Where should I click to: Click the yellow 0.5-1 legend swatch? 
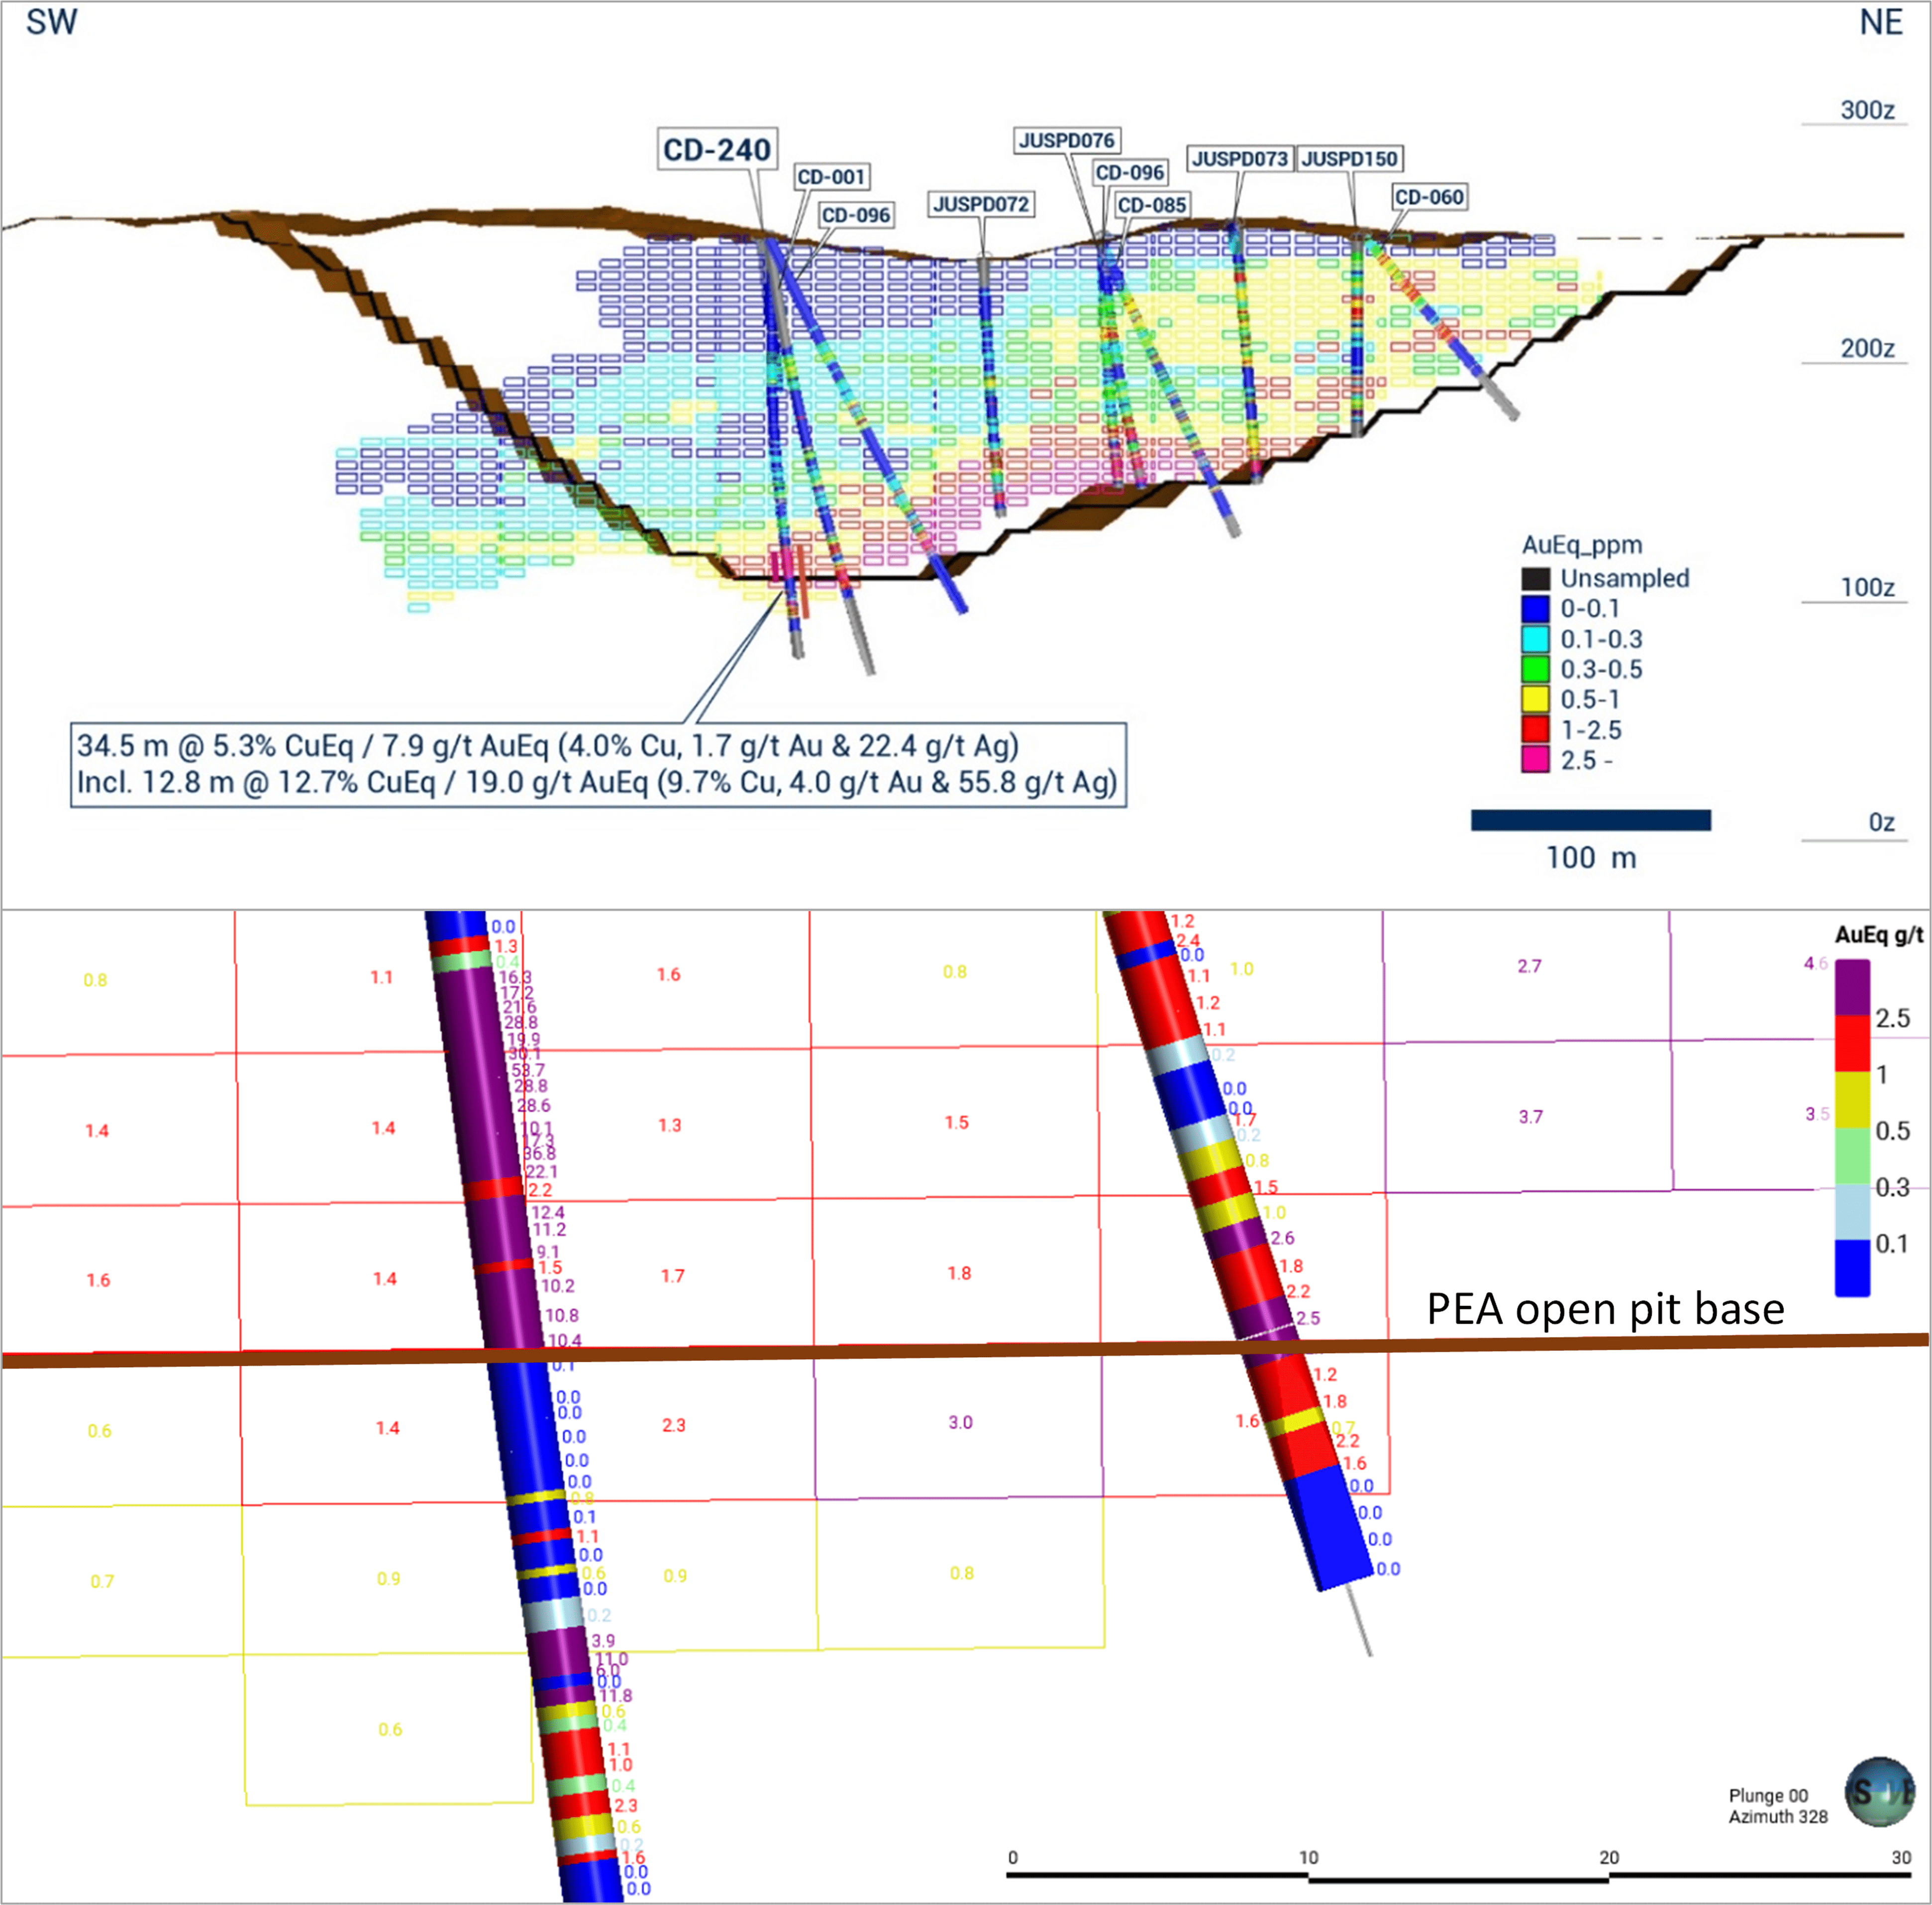click(x=1535, y=700)
